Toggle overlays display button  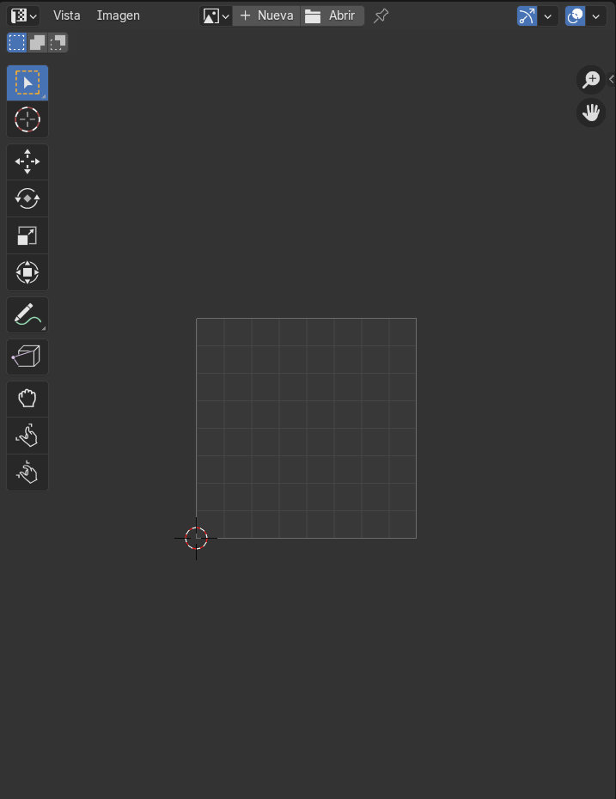[576, 15]
